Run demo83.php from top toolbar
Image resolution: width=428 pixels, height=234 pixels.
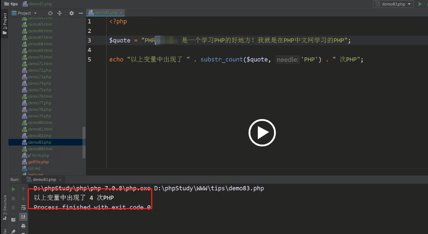(420, 4)
